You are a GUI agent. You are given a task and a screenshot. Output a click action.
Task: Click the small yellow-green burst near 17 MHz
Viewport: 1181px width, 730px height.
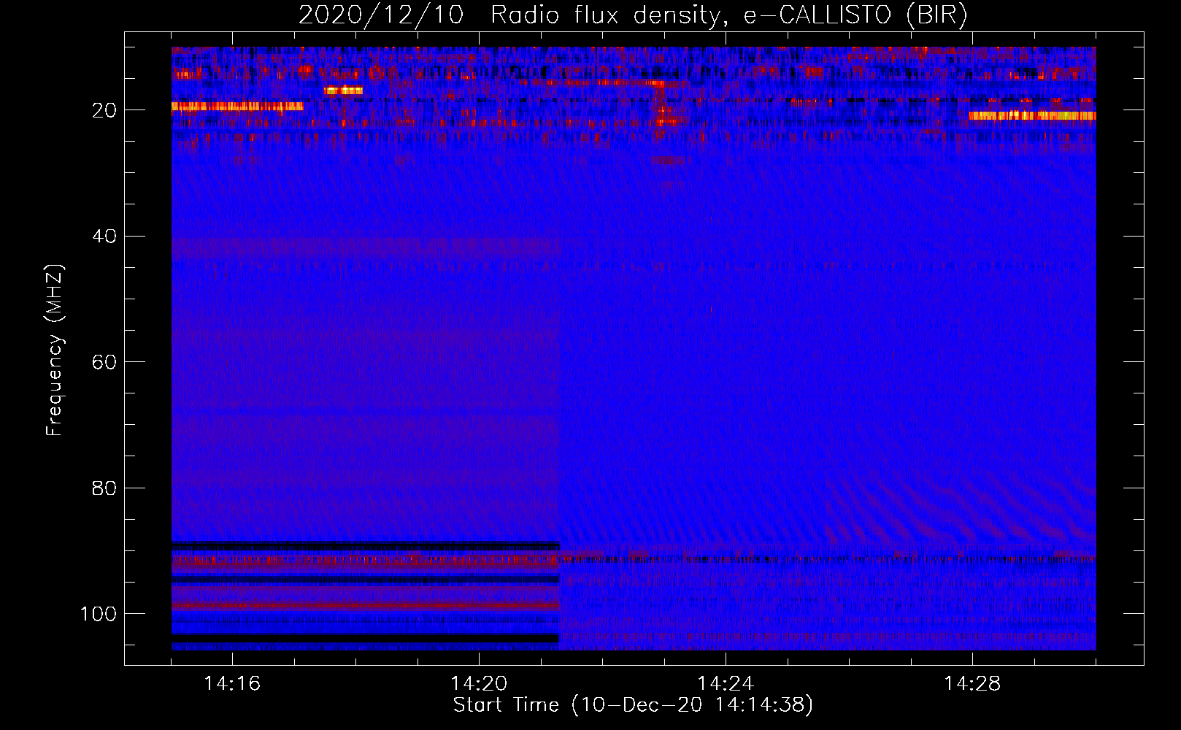coord(344,91)
